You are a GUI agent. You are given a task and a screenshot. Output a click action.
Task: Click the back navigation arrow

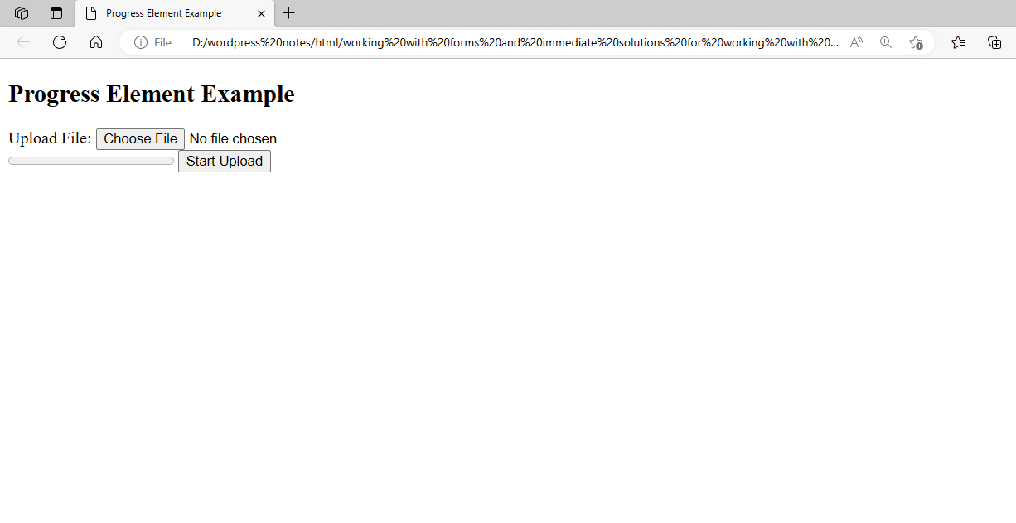[x=23, y=42]
